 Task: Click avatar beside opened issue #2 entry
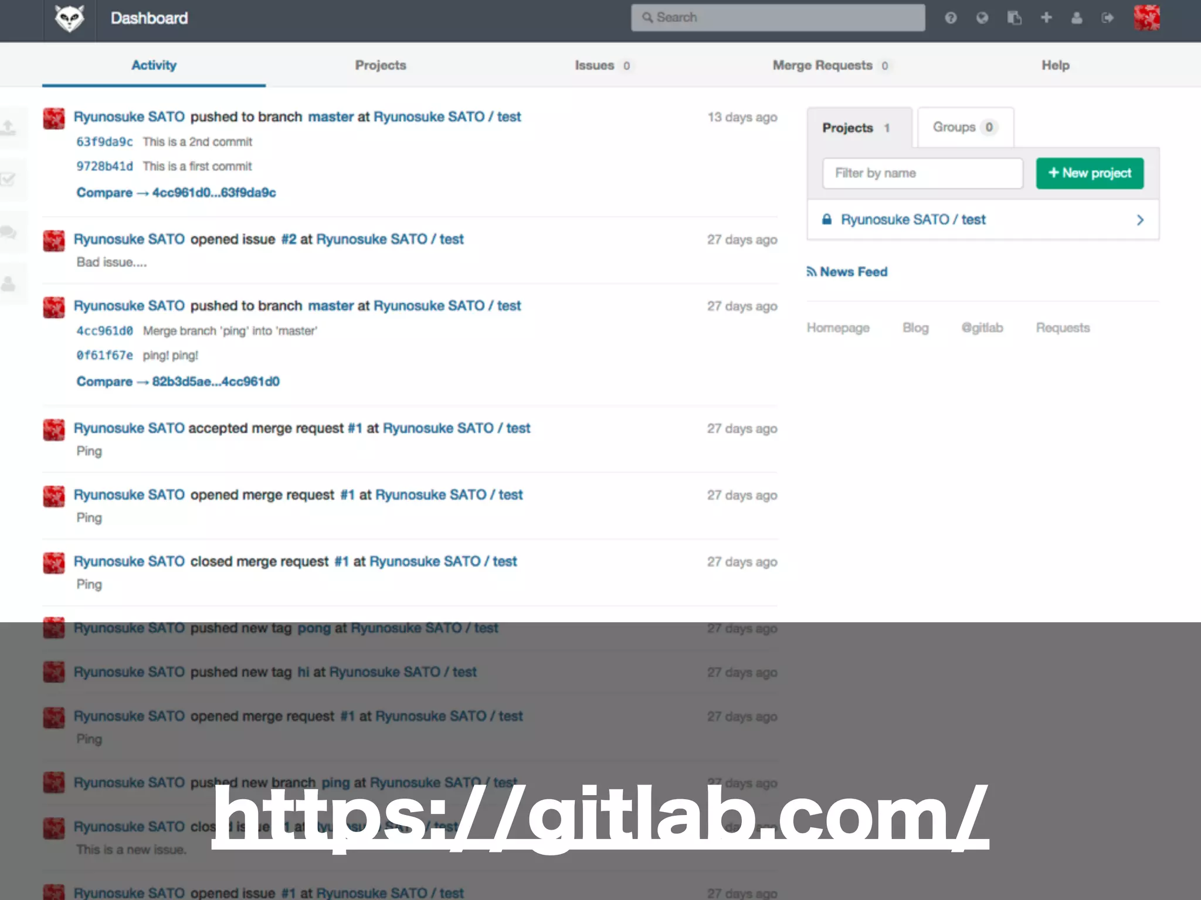(54, 240)
